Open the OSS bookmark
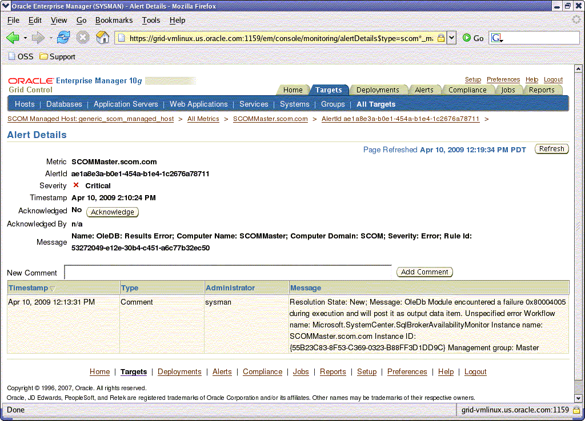This screenshot has height=421, width=585. click(21, 56)
